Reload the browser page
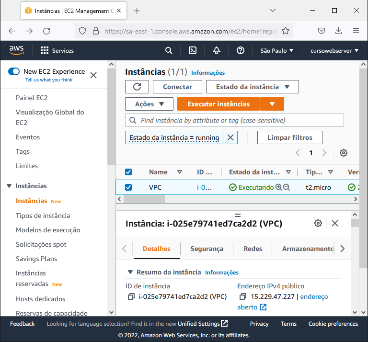This screenshot has height=342, width=368. (46, 31)
